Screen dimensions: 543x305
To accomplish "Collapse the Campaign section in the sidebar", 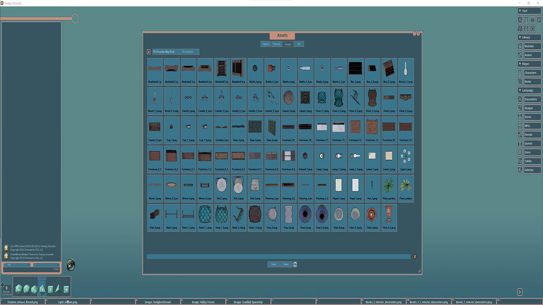I will (x=528, y=90).
